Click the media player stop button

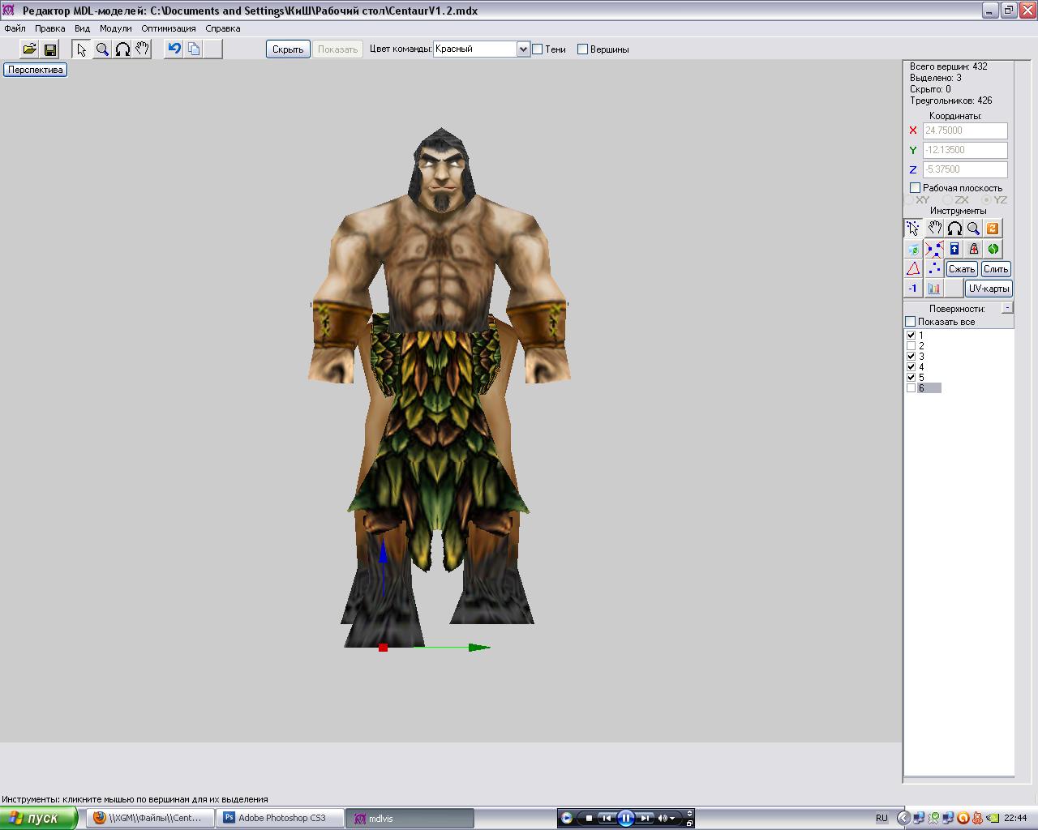click(589, 818)
